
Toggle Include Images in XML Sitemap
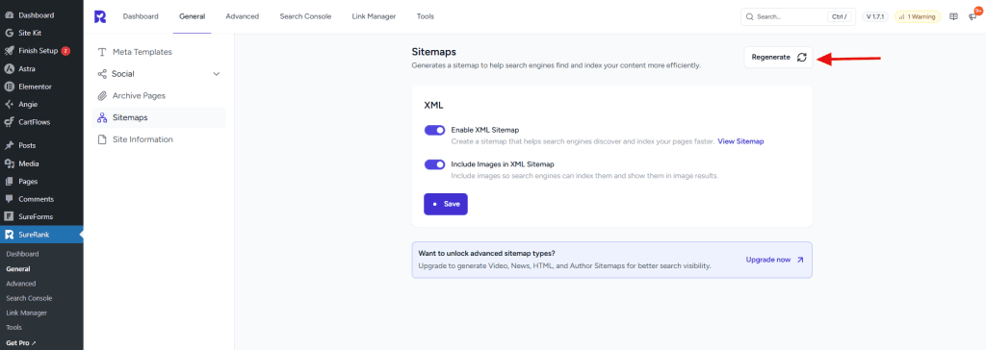(x=434, y=164)
